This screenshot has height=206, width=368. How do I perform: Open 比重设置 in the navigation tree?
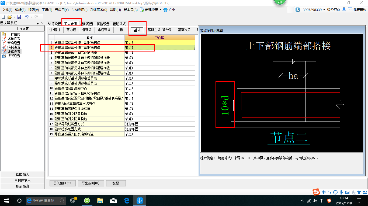point(14,39)
